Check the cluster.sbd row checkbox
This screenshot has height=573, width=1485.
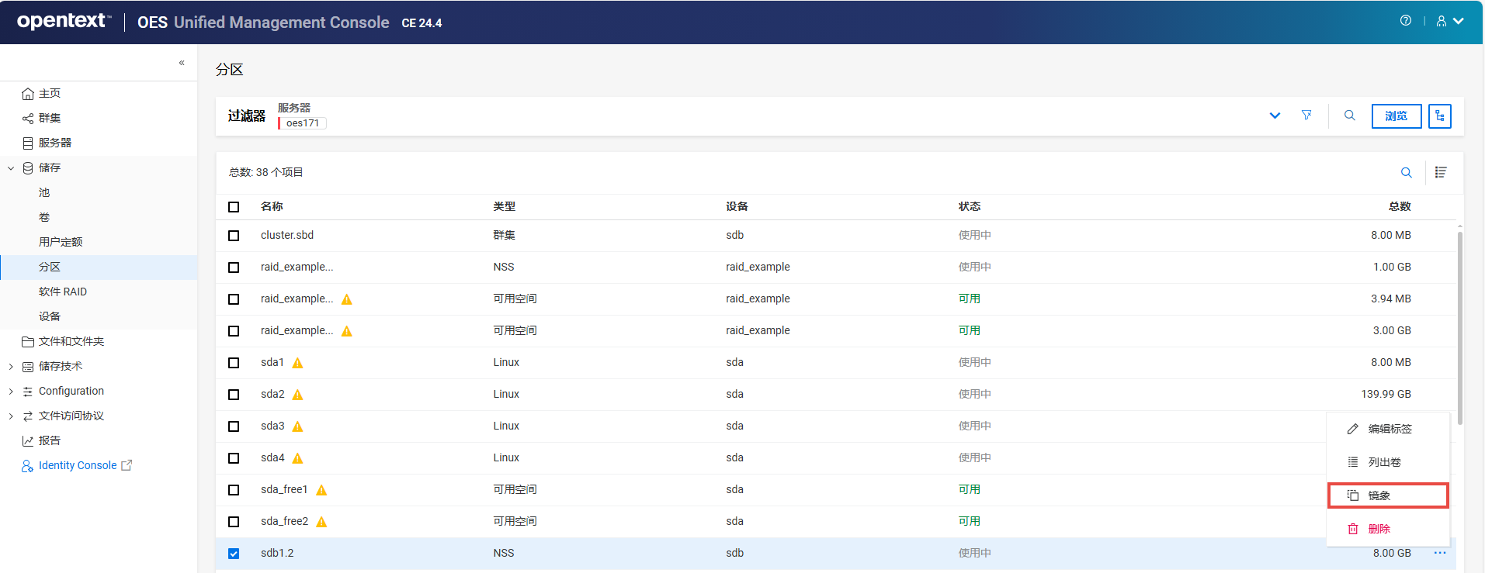[234, 236]
